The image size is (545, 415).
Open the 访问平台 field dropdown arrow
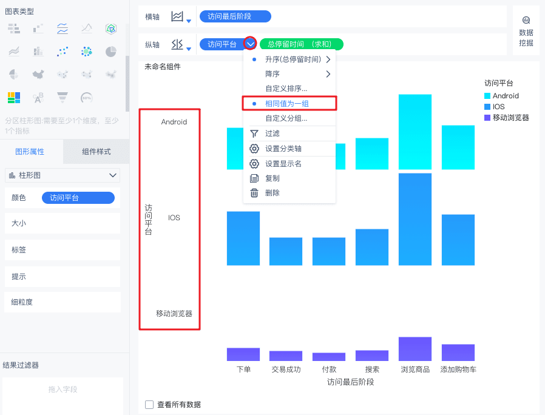pos(250,44)
